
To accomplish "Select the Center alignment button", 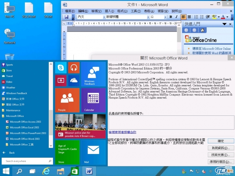I will point(189,17).
